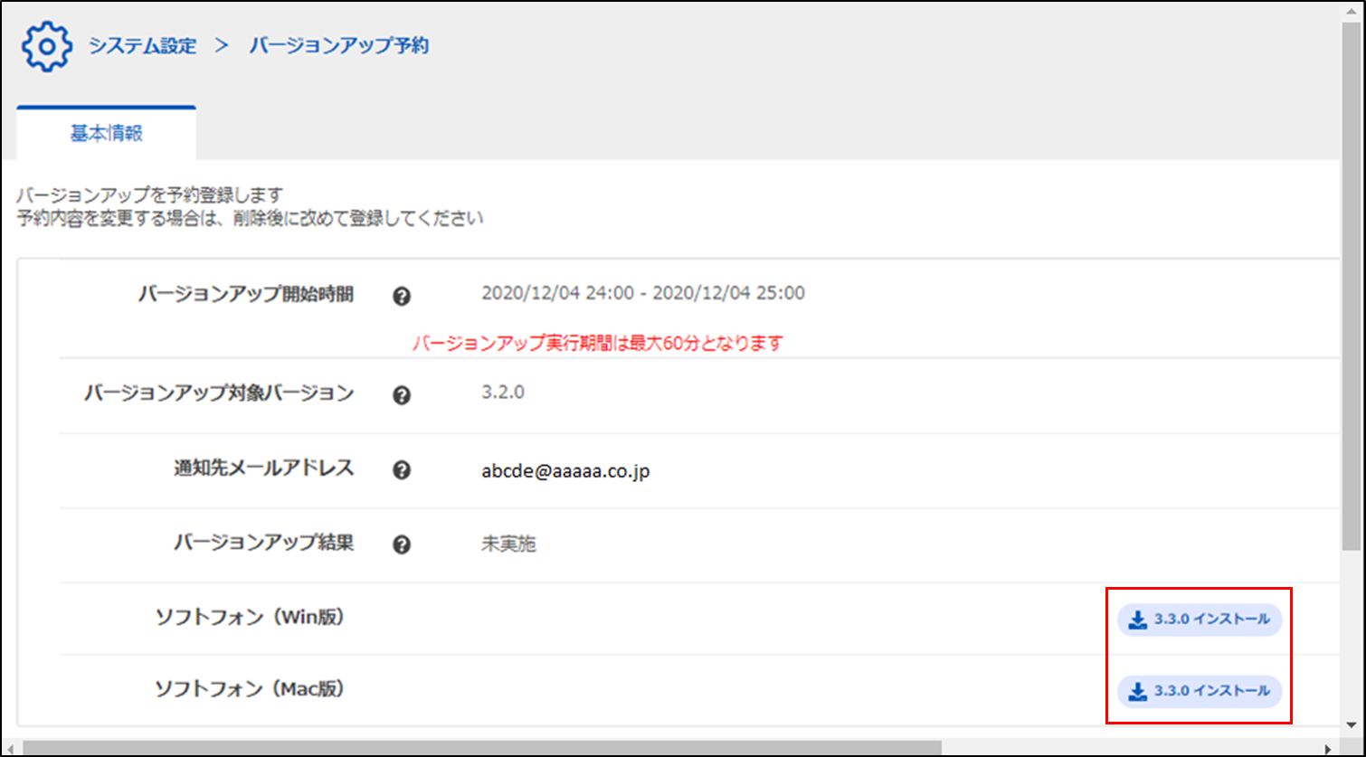The image size is (1366, 757).
Task: Click the horizontal scrollbar thumb
Action: click(479, 748)
